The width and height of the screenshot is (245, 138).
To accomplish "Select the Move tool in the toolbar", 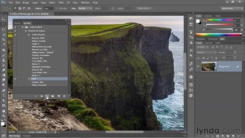I will click(3, 20).
